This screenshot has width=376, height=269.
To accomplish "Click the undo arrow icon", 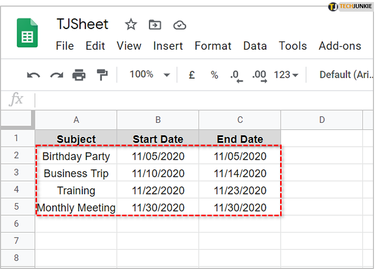I will (x=33, y=75).
